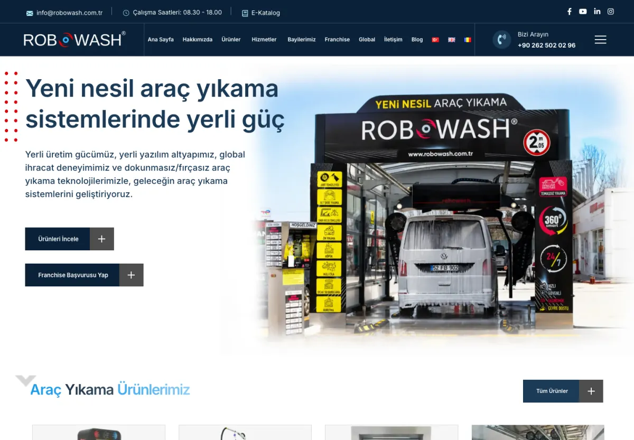Click the plus icon on Franchise Başvurusu Yap
Viewport: 634px width, 440px height.
tap(132, 275)
